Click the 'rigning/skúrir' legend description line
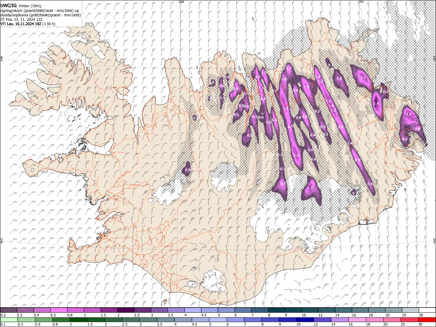 [x=40, y=11]
